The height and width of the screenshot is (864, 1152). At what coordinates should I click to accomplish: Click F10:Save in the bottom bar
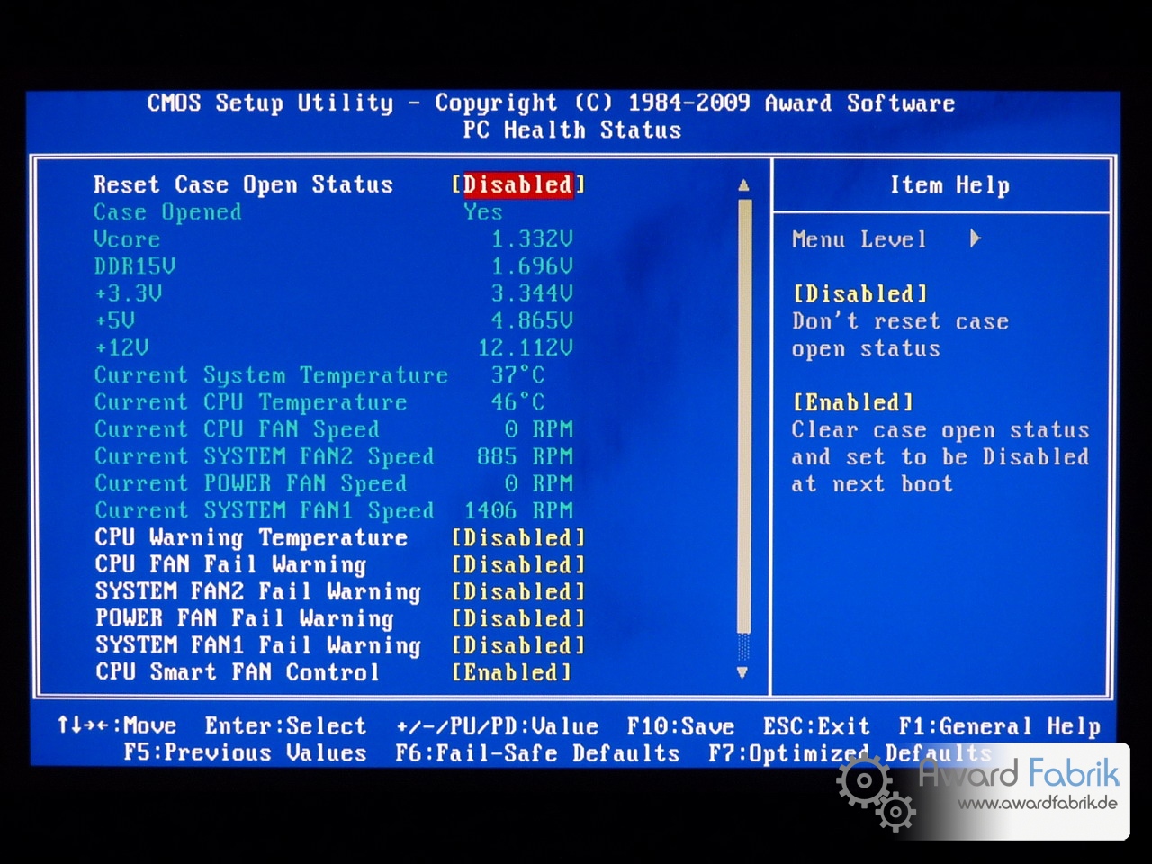(x=680, y=726)
